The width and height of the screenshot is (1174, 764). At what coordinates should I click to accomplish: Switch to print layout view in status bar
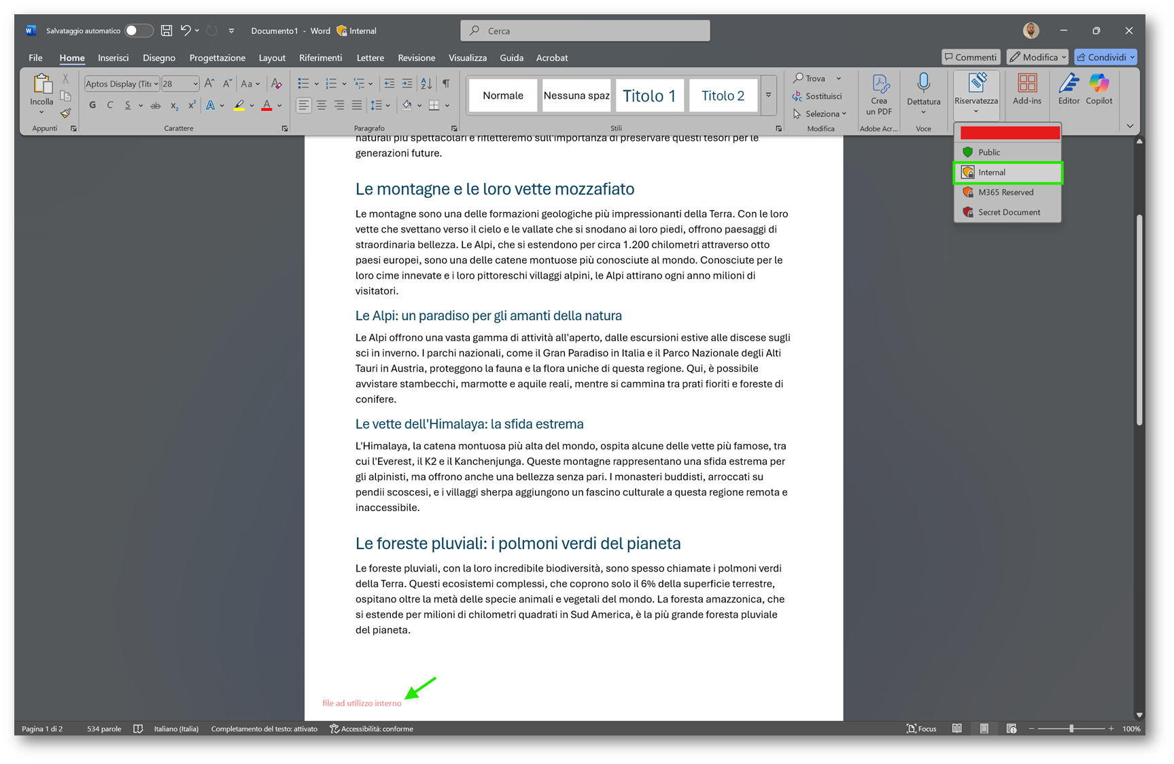pyautogui.click(x=984, y=729)
